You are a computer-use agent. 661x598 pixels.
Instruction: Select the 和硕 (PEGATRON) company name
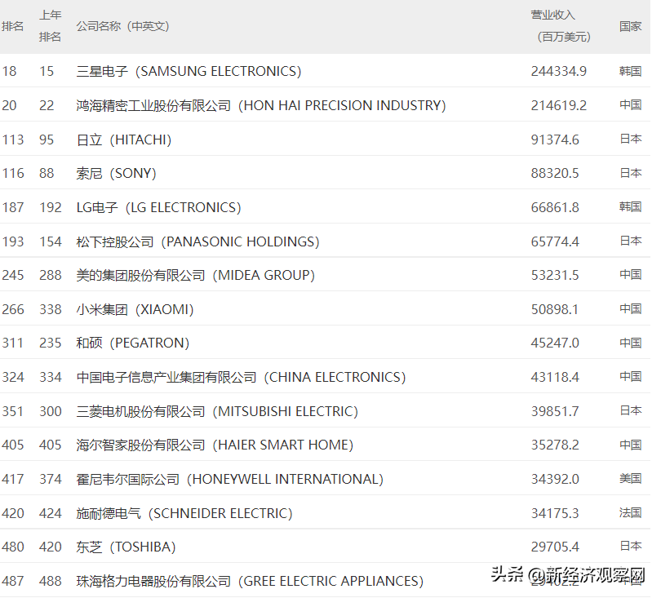(x=133, y=343)
